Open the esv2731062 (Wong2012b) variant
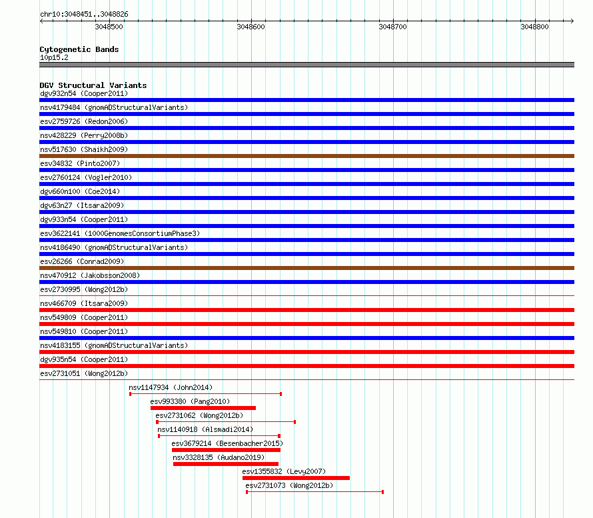 [199, 415]
